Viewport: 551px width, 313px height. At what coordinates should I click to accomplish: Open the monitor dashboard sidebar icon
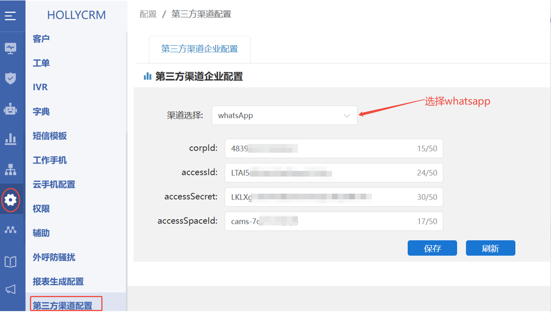point(10,49)
